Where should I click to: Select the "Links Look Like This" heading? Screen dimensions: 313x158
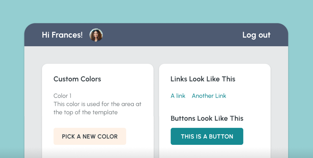click(x=203, y=79)
